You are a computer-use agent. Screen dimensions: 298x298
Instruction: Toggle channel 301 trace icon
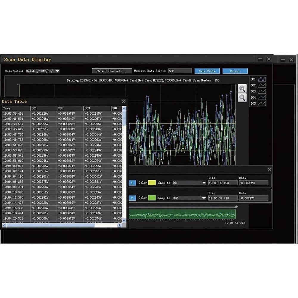coord(262,79)
